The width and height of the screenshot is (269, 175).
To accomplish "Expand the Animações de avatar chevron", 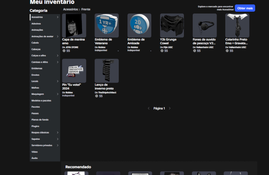I will click(x=57, y=37).
